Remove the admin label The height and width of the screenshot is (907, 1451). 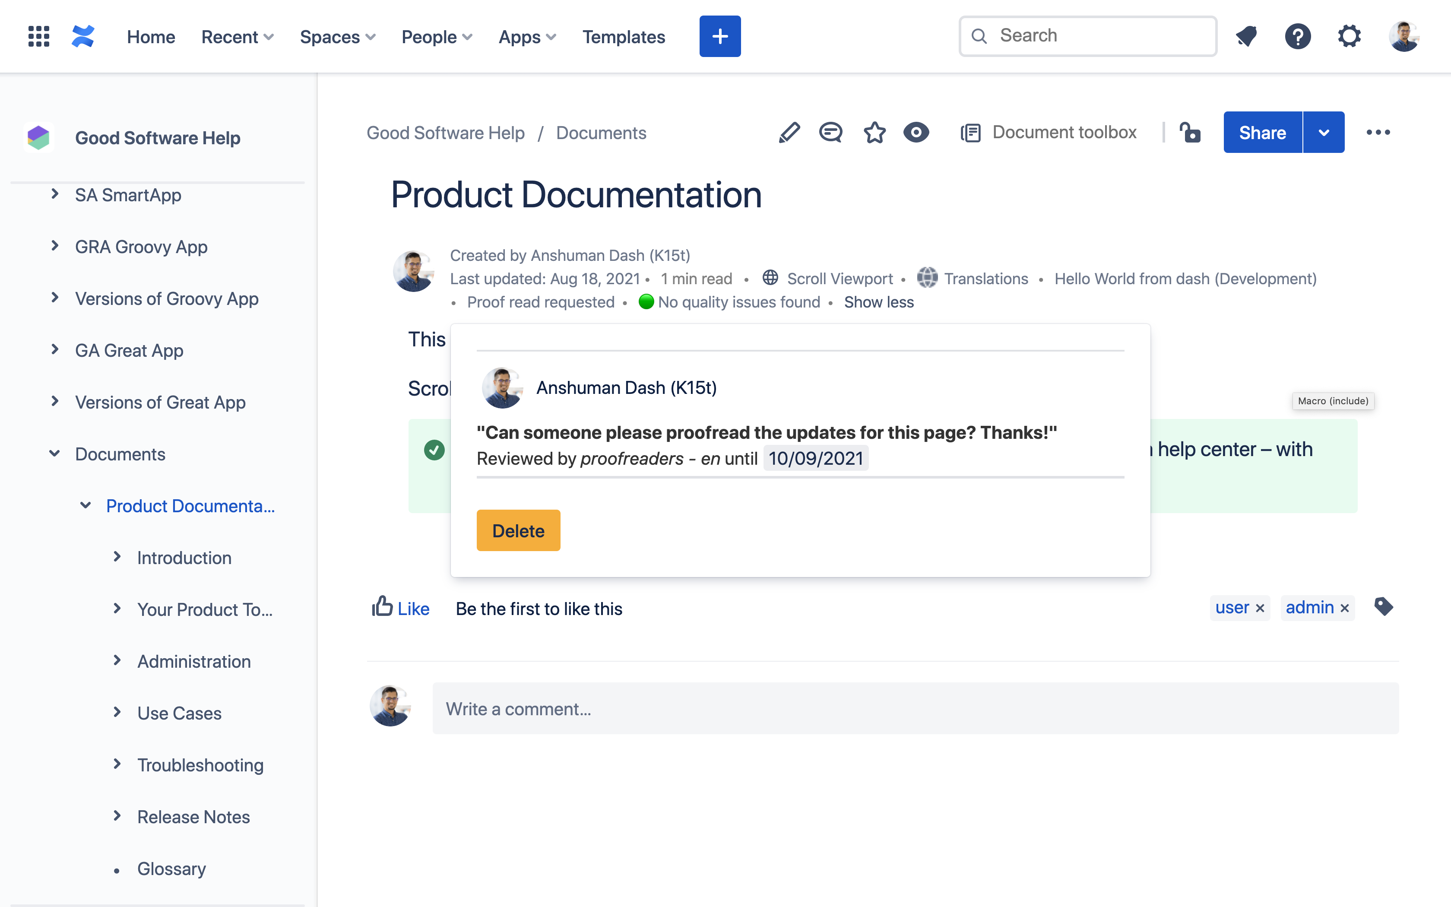(1345, 608)
